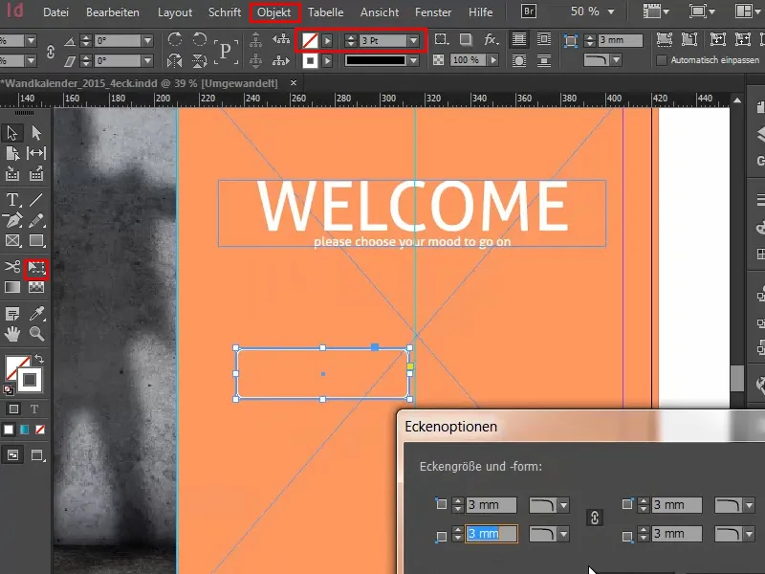Select the Type tool

pyautogui.click(x=12, y=200)
